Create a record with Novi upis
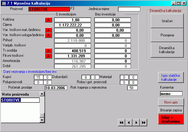 [171, 102]
